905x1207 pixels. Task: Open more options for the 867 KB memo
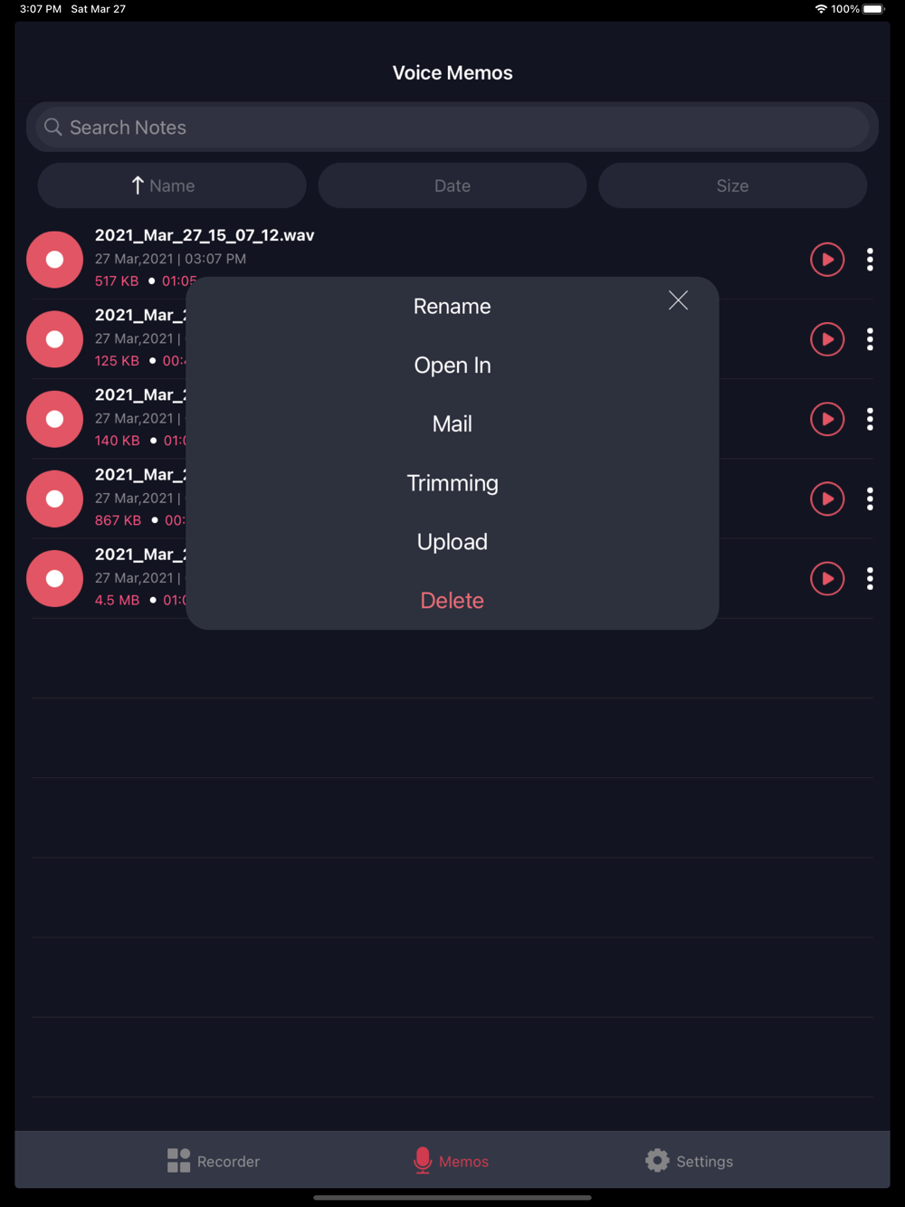(870, 499)
